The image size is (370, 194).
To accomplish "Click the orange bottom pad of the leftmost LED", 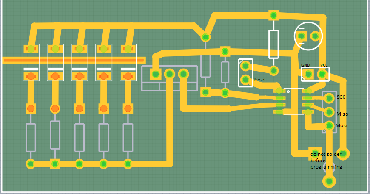I will tap(31, 76).
